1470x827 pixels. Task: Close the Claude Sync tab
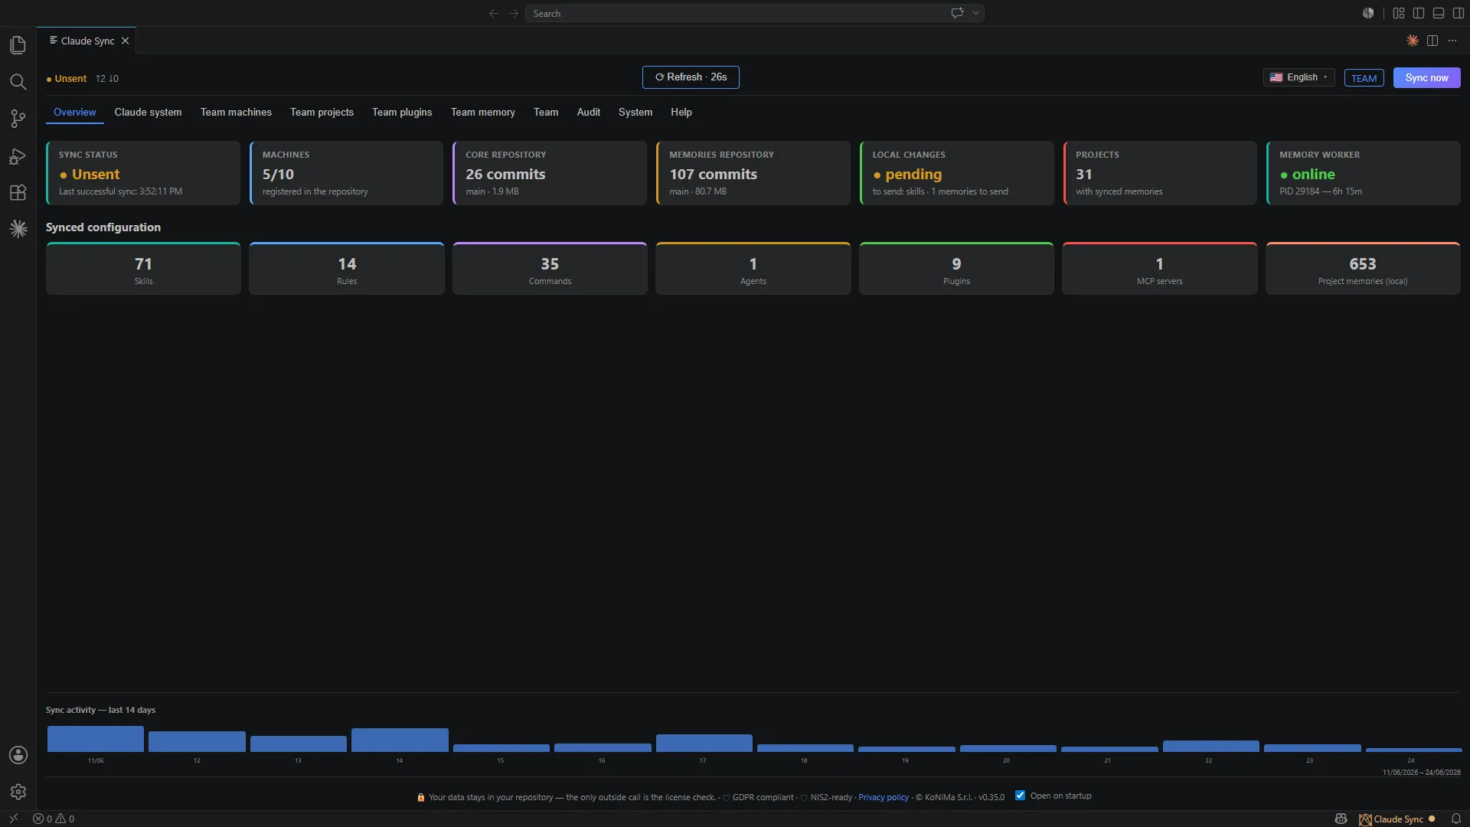[x=125, y=41]
